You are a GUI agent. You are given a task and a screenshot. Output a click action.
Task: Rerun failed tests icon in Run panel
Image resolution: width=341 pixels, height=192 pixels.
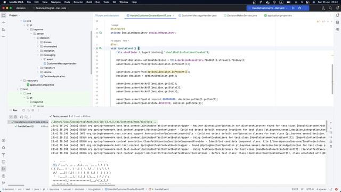[28, 110]
